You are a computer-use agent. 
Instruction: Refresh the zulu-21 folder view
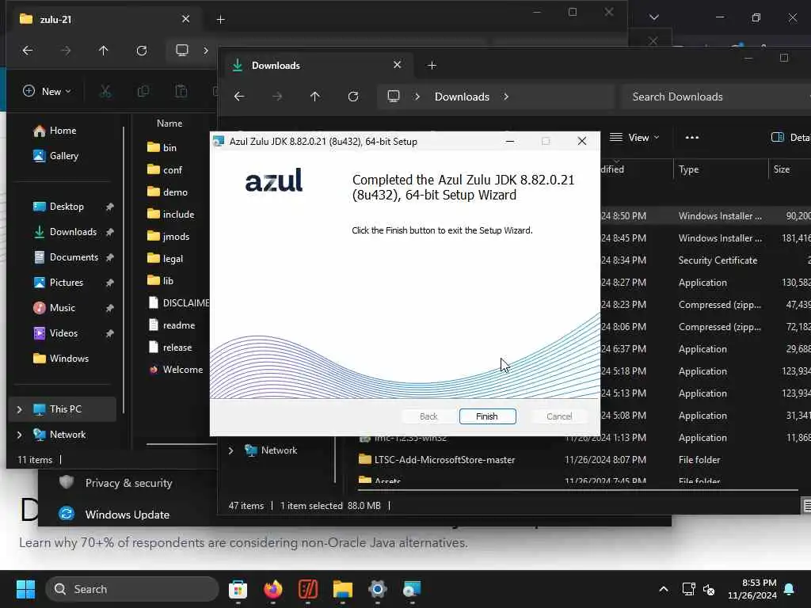141,50
